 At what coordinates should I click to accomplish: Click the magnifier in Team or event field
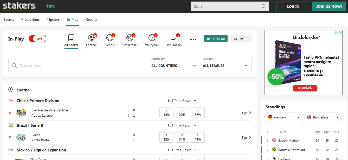pos(15,65)
